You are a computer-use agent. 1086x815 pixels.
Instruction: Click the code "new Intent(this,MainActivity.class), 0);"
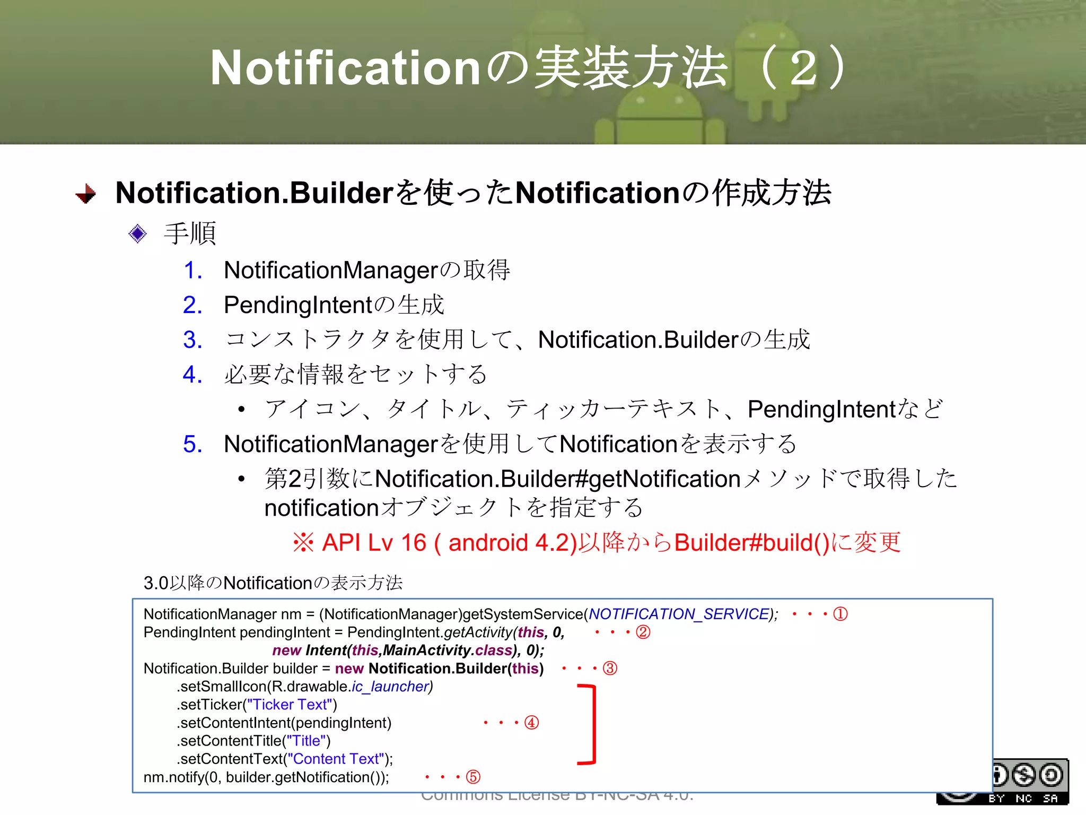pyautogui.click(x=408, y=650)
